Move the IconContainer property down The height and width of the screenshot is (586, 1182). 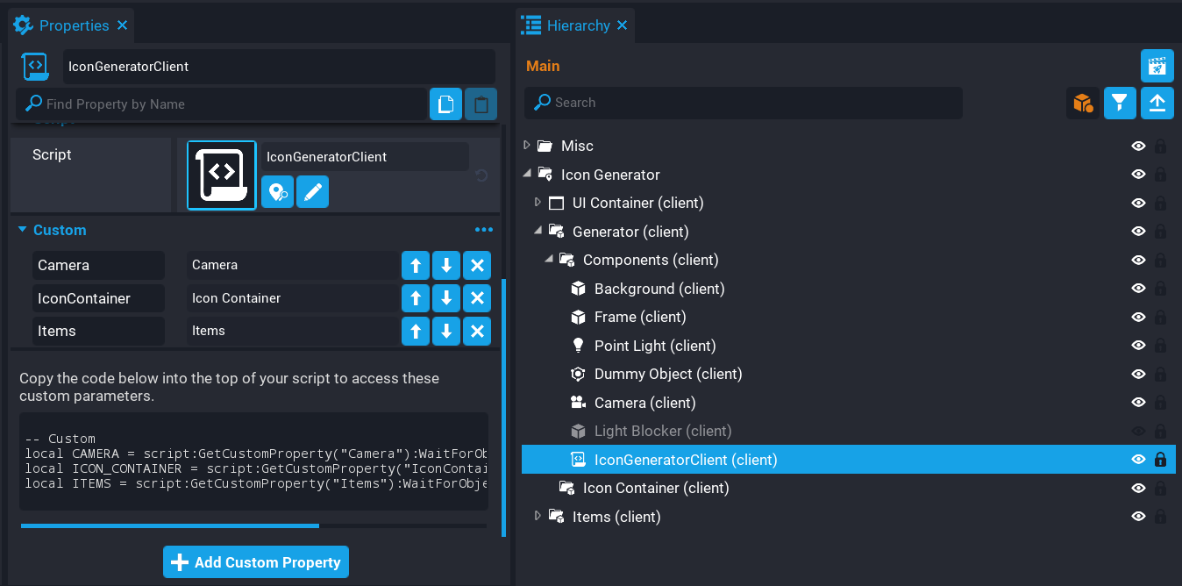tap(446, 298)
